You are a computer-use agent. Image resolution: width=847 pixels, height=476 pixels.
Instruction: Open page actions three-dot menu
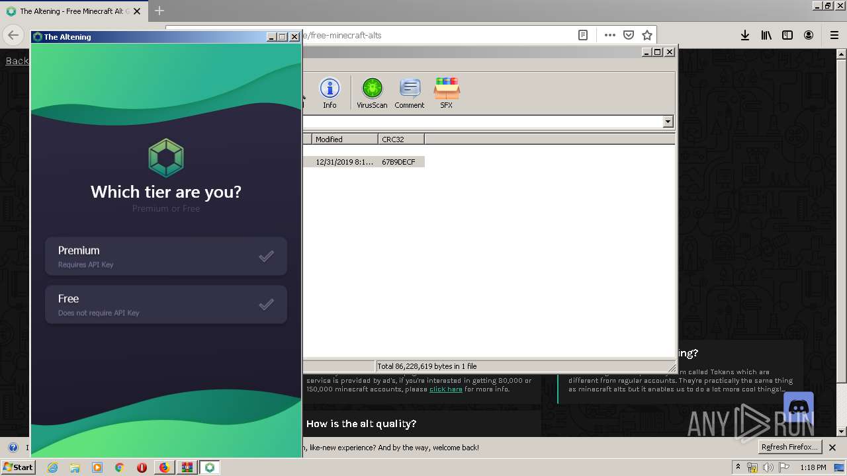coord(609,35)
